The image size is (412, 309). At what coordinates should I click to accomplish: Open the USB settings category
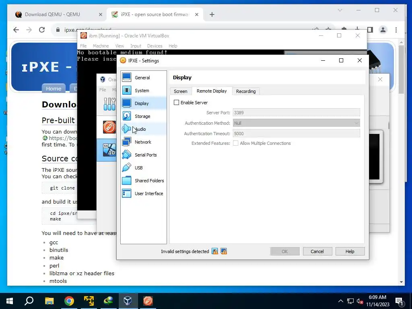click(144, 168)
